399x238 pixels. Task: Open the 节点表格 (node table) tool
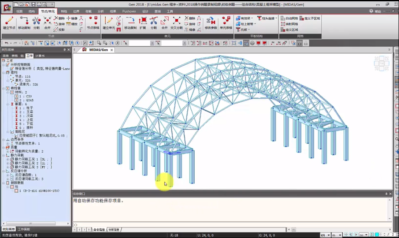(x=93, y=22)
